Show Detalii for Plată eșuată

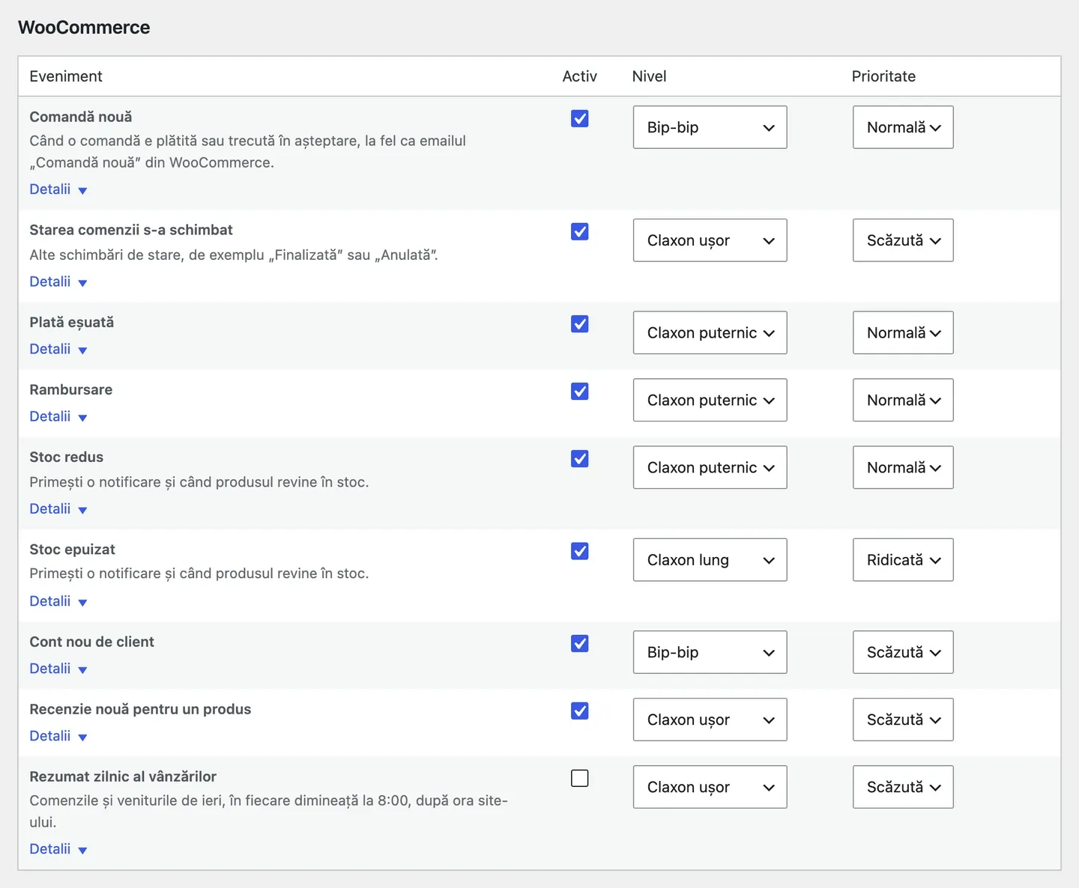58,349
